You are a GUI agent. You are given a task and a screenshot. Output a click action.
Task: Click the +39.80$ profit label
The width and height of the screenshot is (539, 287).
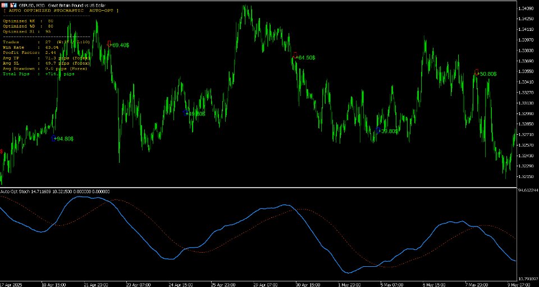pyautogui.click(x=389, y=131)
